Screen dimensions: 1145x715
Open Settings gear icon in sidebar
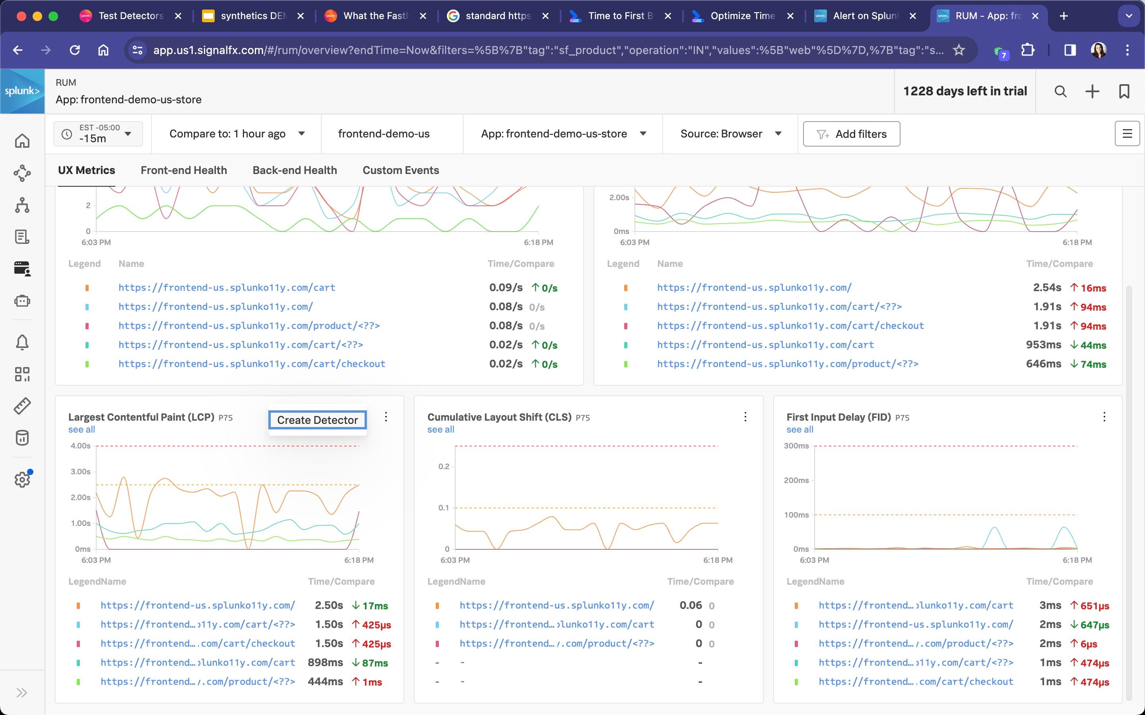[x=22, y=479]
